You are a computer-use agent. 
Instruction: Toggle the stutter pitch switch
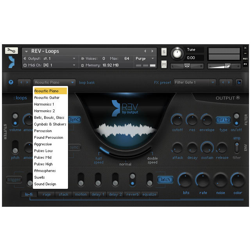pos(15,147)
